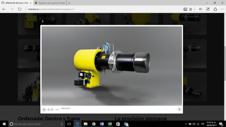Activate Cortana microphone
This screenshot has height=127, width=226.
tap(62, 124)
